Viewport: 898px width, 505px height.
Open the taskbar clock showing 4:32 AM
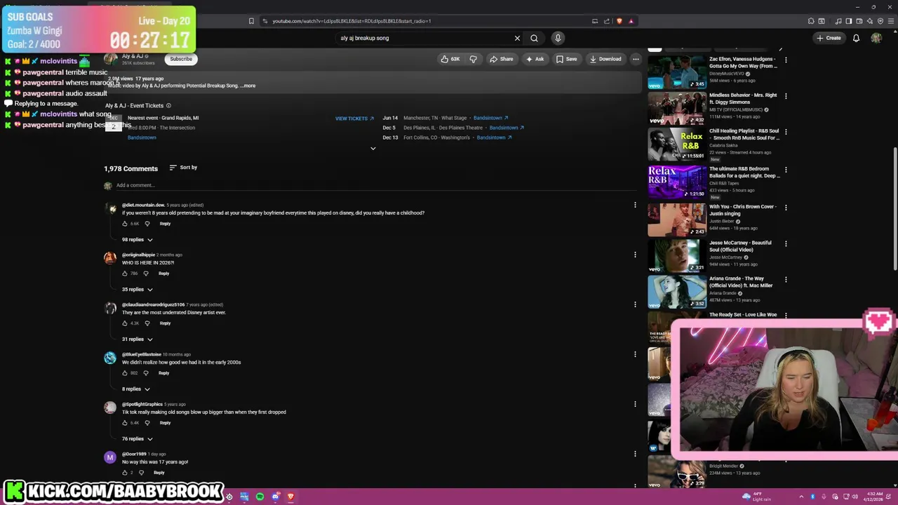[x=874, y=497]
